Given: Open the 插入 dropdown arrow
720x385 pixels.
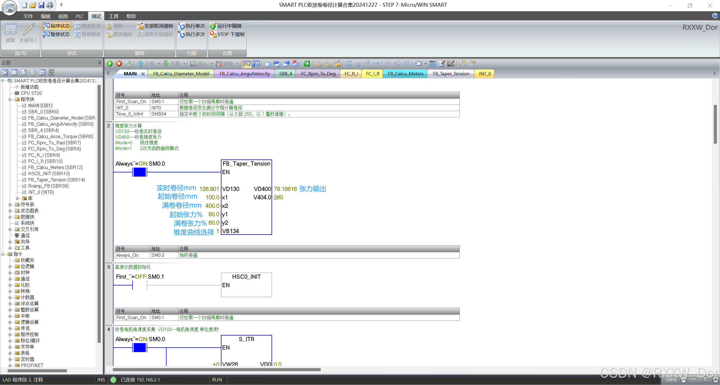Looking at the screenshot, I should tap(212, 64).
